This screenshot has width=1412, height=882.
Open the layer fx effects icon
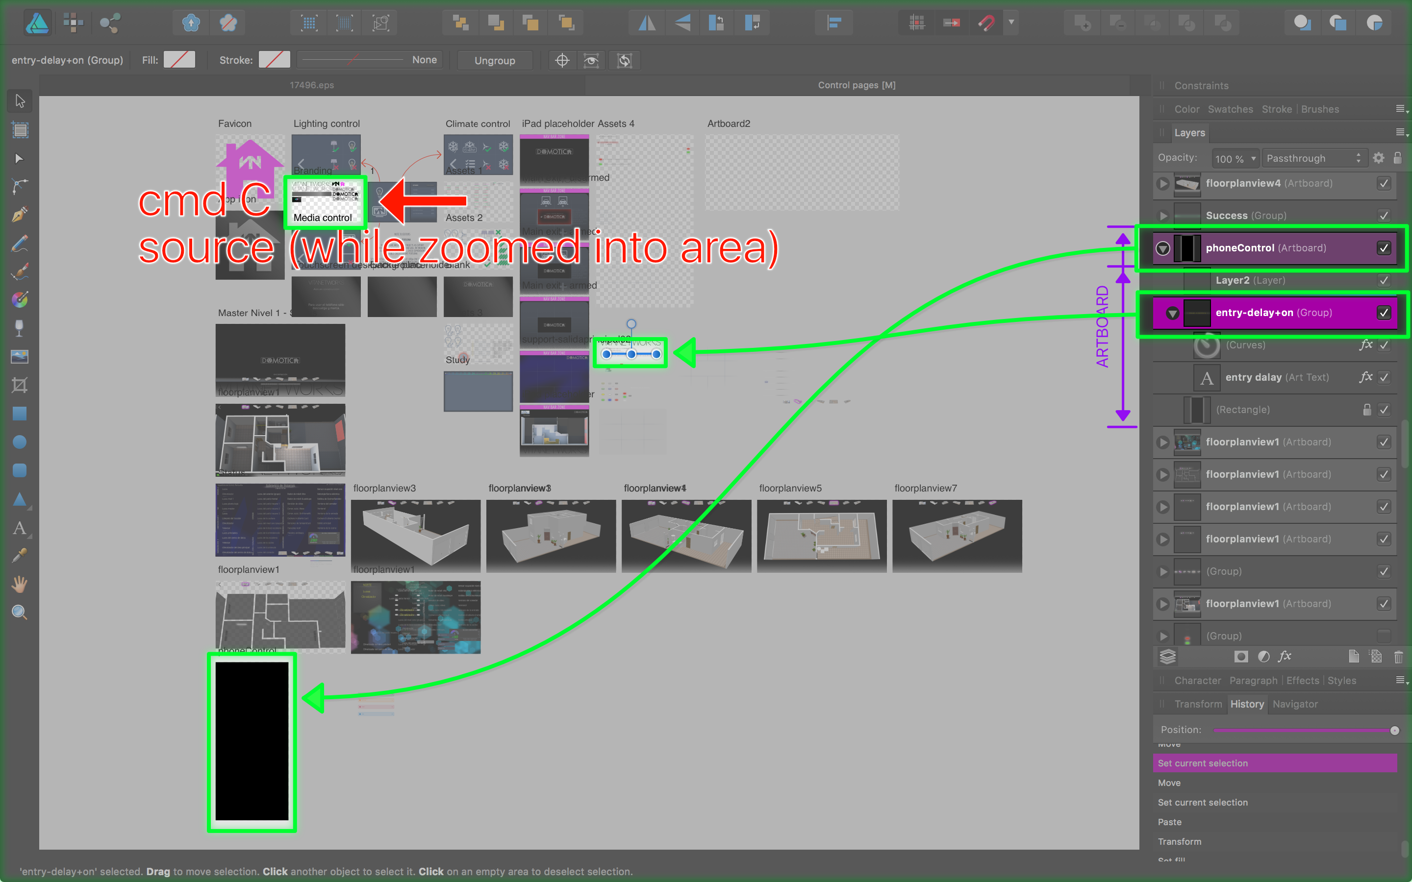(x=1285, y=657)
